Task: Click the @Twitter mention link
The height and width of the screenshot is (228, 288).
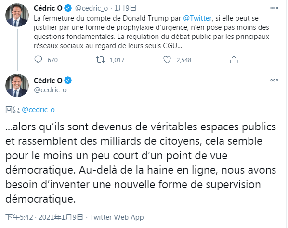Action: point(197,18)
